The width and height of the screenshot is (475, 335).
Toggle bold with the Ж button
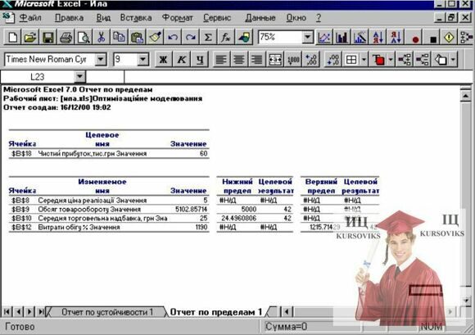coord(163,59)
